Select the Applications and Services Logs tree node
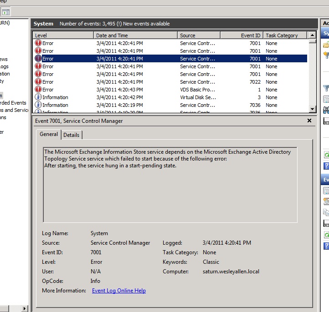 coord(14,110)
